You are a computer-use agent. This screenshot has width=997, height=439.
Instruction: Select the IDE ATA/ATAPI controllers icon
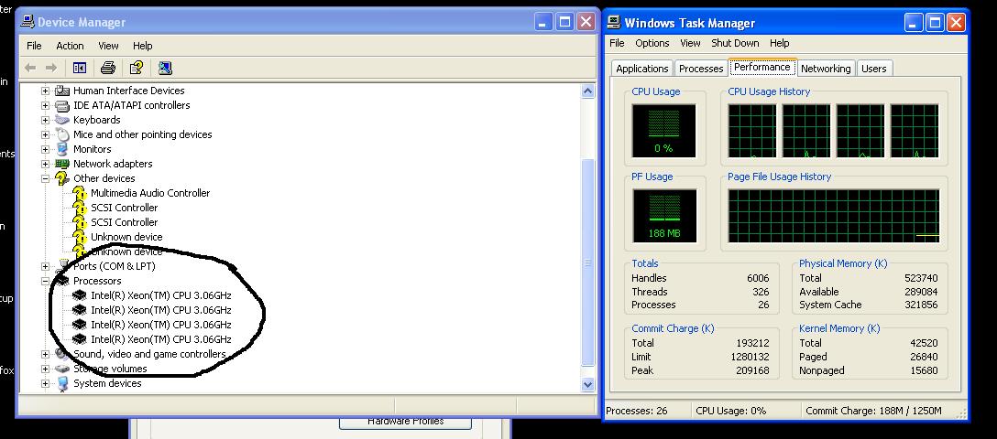62,105
